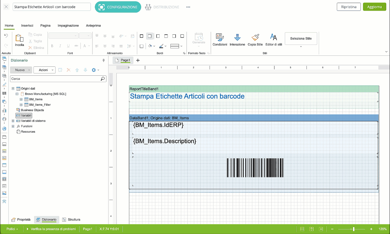Viewport: 390px width, 234px height.
Task: Close the designer with the X button
Action: pyautogui.click(x=6, y=7)
